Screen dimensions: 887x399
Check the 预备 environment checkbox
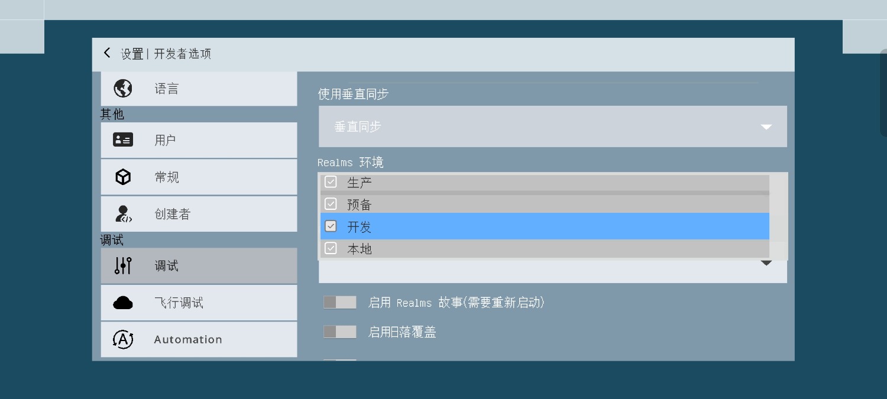click(x=331, y=204)
